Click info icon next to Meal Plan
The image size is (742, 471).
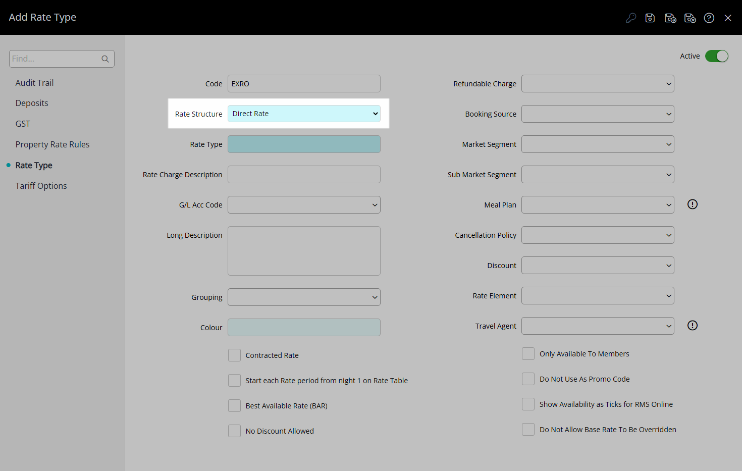tap(693, 204)
